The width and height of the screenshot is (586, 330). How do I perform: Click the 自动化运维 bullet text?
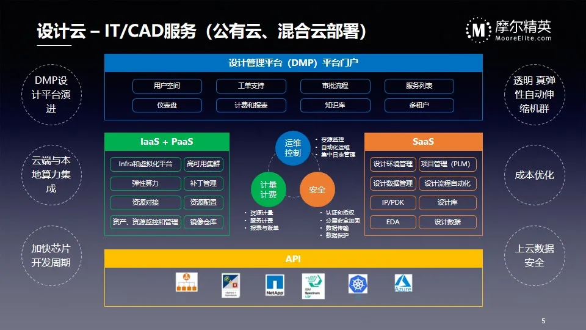[x=335, y=147]
